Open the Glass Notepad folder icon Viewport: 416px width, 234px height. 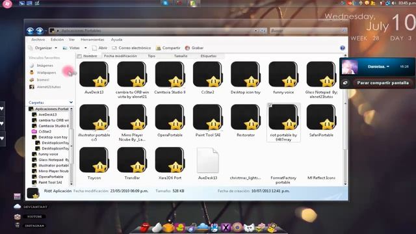(x=321, y=75)
